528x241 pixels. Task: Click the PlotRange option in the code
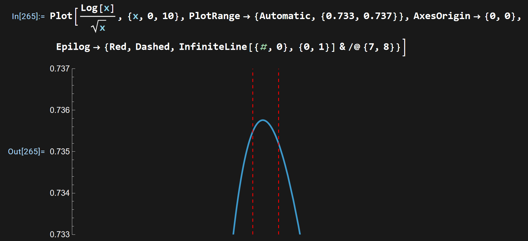click(x=214, y=16)
